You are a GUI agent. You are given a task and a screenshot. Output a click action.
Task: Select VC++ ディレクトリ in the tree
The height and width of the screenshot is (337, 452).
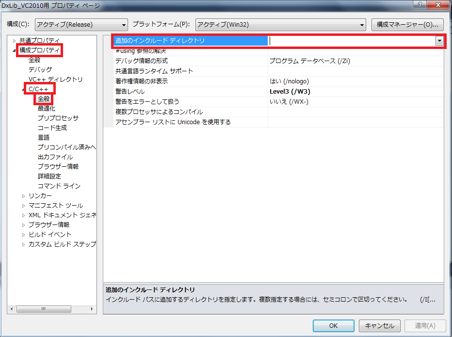(55, 80)
